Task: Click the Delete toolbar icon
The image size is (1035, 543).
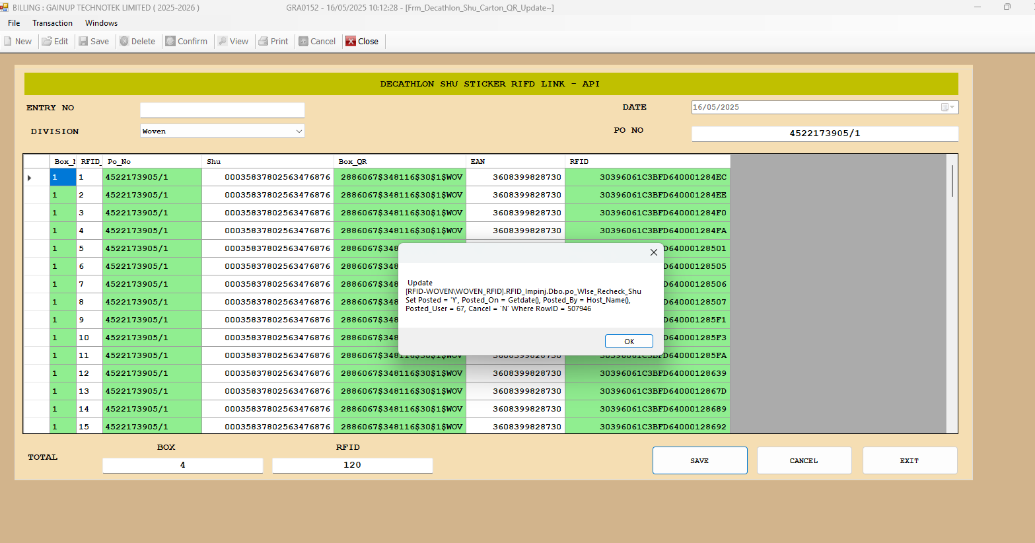Action: [x=124, y=41]
